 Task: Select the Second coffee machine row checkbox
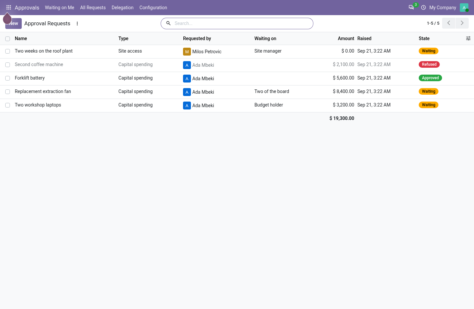(8, 65)
